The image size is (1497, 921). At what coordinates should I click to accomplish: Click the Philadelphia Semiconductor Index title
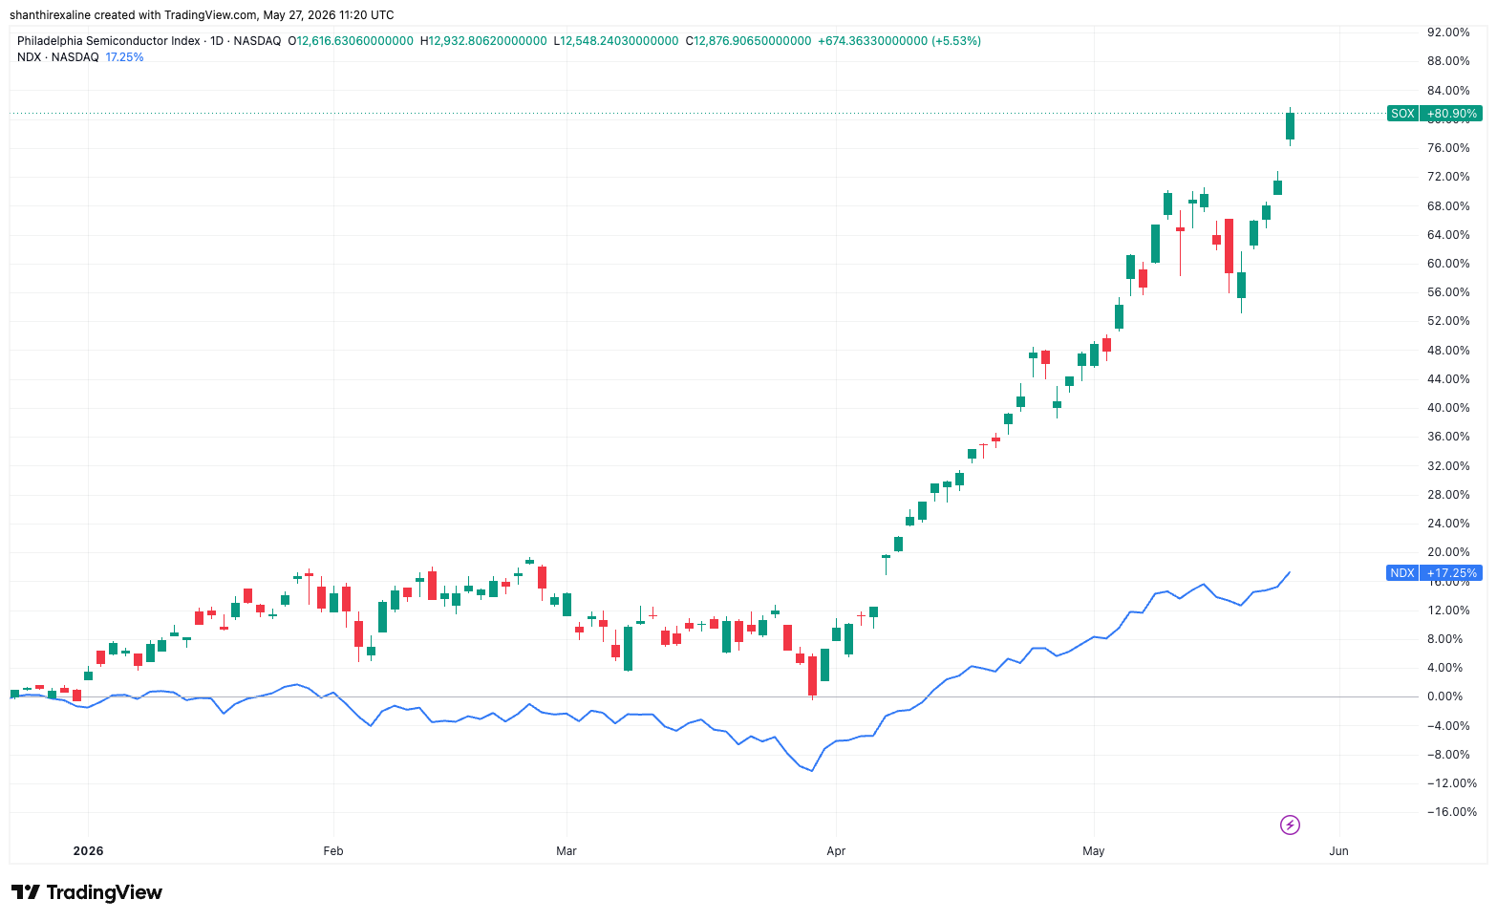click(109, 41)
